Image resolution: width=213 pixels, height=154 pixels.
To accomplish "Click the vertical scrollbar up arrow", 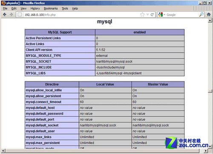I will (x=210, y=21).
